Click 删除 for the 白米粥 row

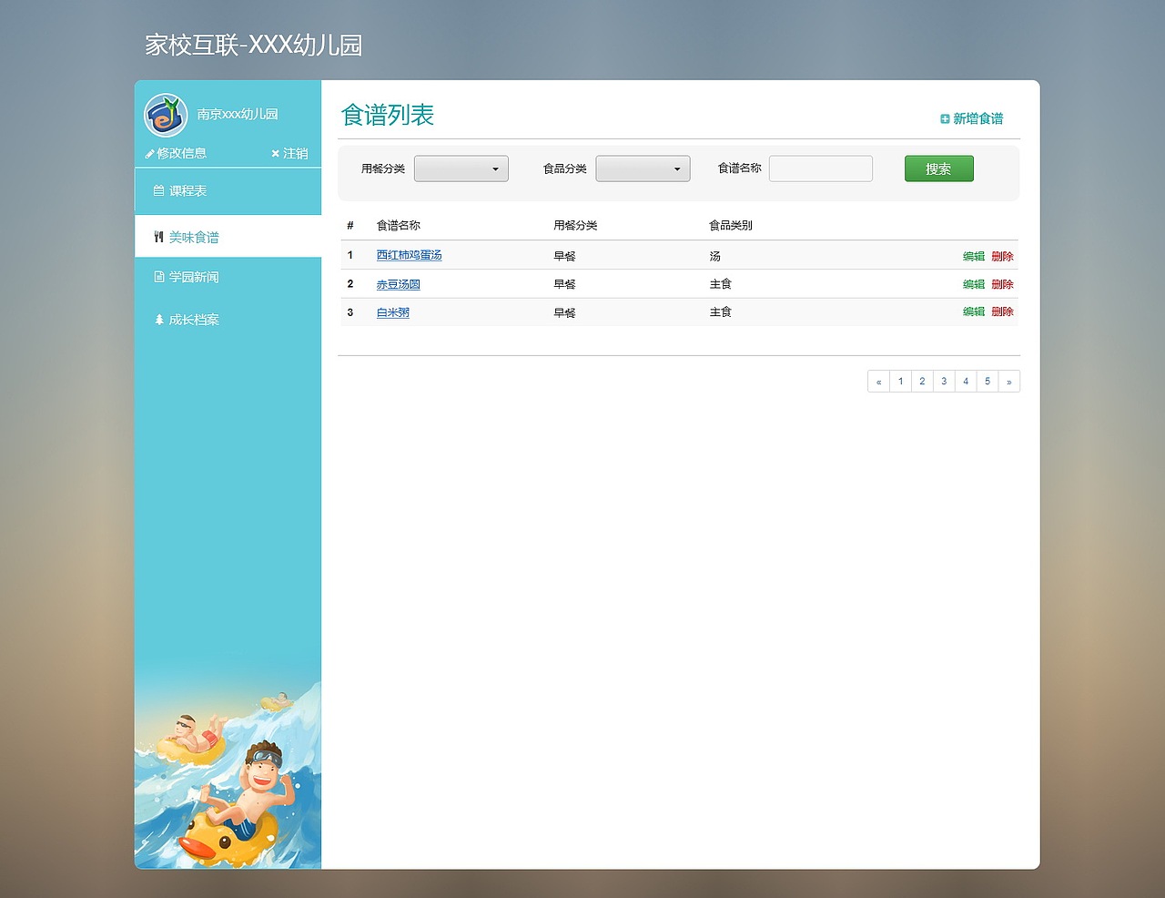click(x=1001, y=311)
